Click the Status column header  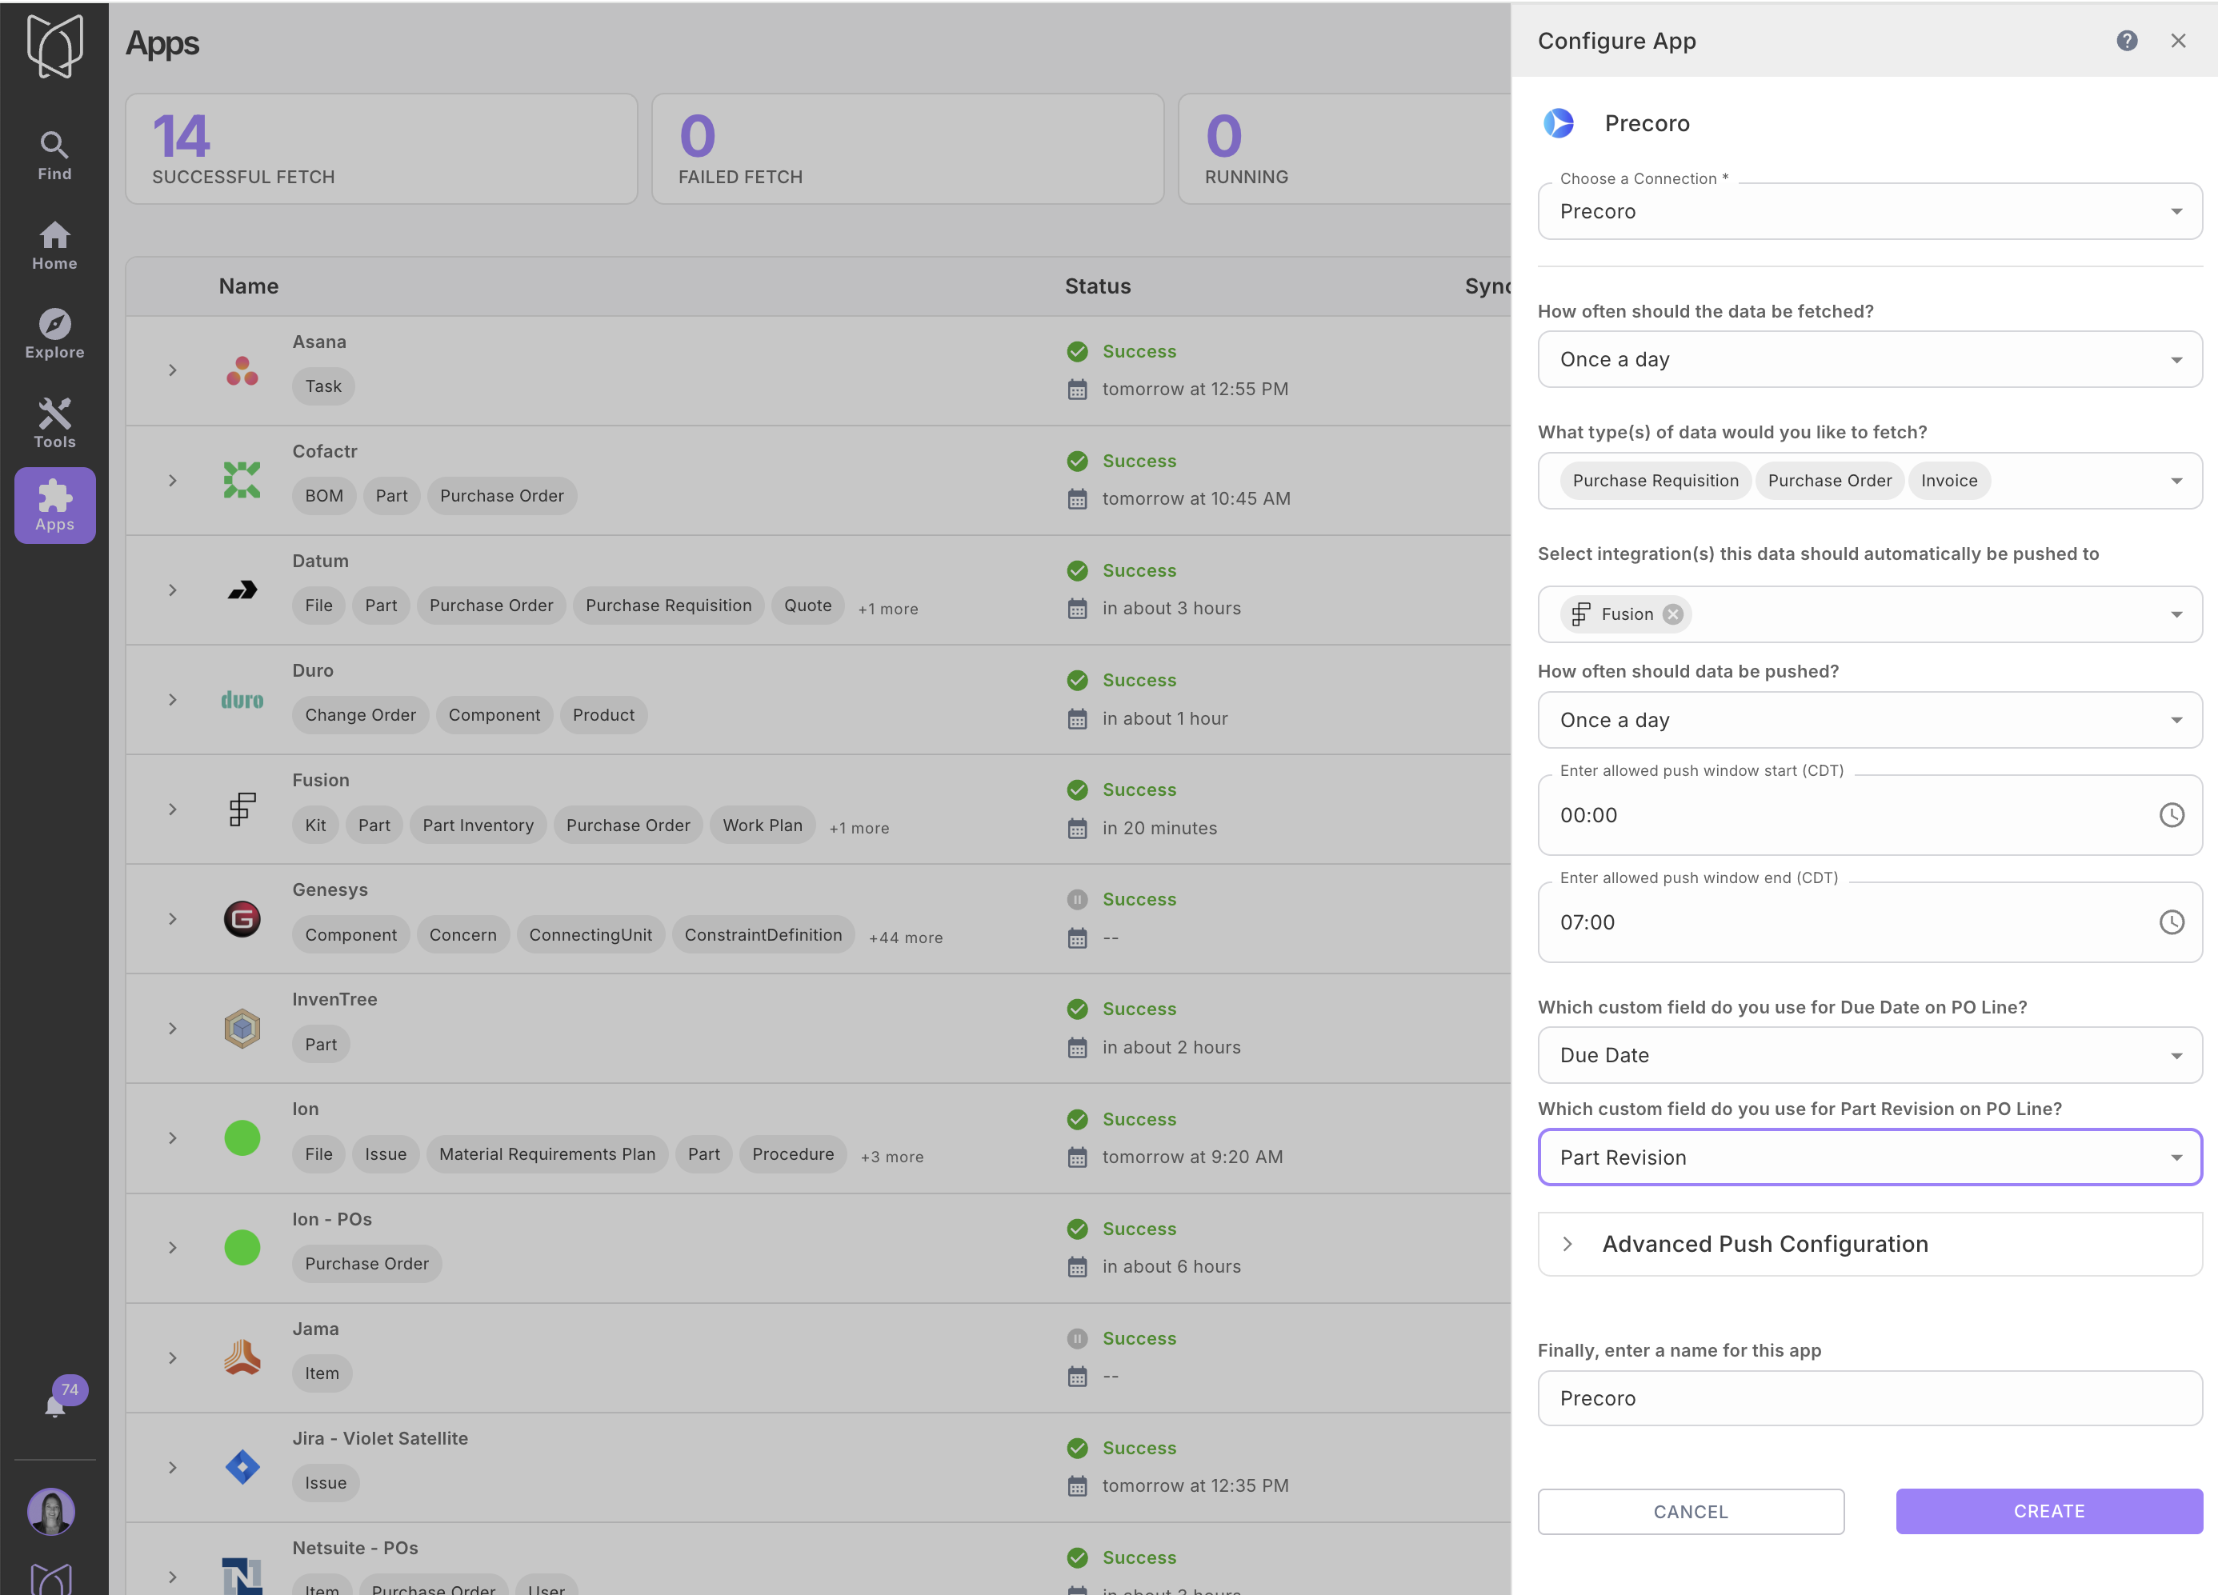coord(1097,286)
